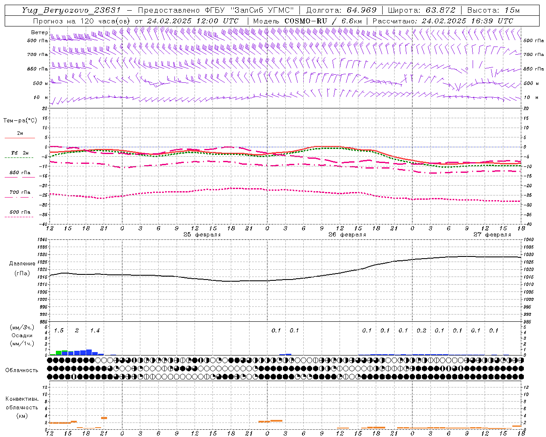Click the 'Ветер' wind panel label

pos(39,32)
